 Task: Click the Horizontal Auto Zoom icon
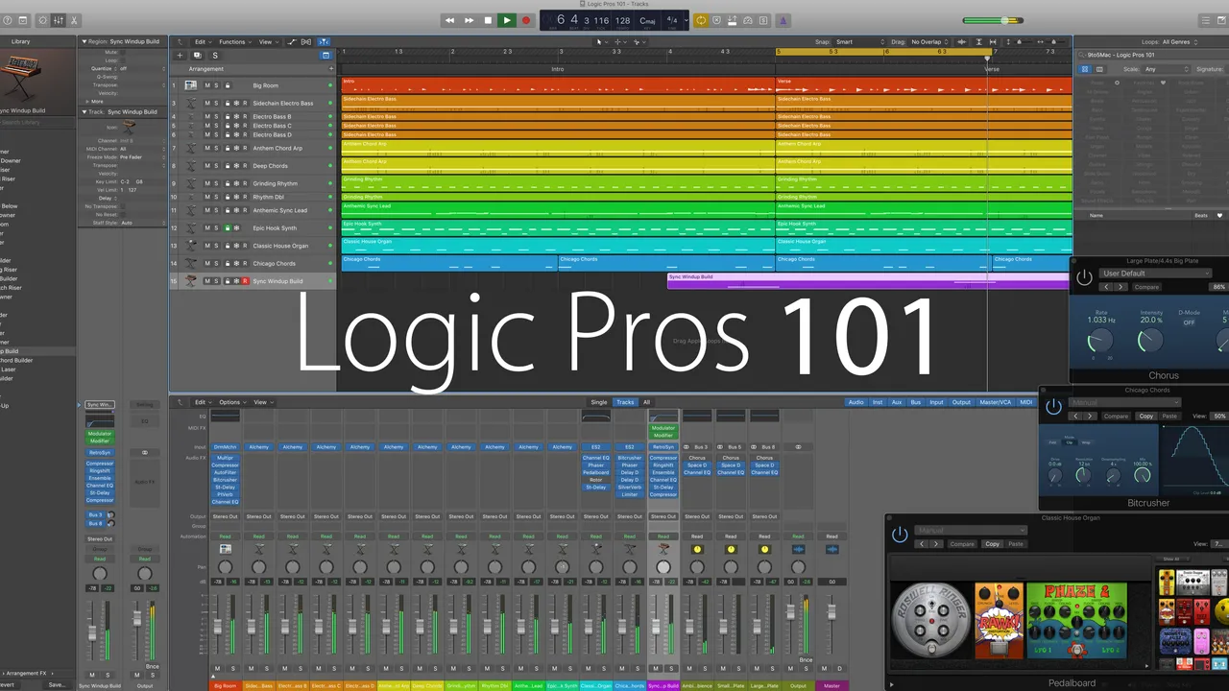[x=994, y=42]
